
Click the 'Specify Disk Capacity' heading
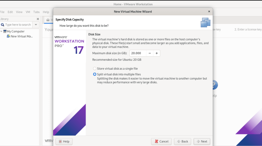[x=70, y=19]
